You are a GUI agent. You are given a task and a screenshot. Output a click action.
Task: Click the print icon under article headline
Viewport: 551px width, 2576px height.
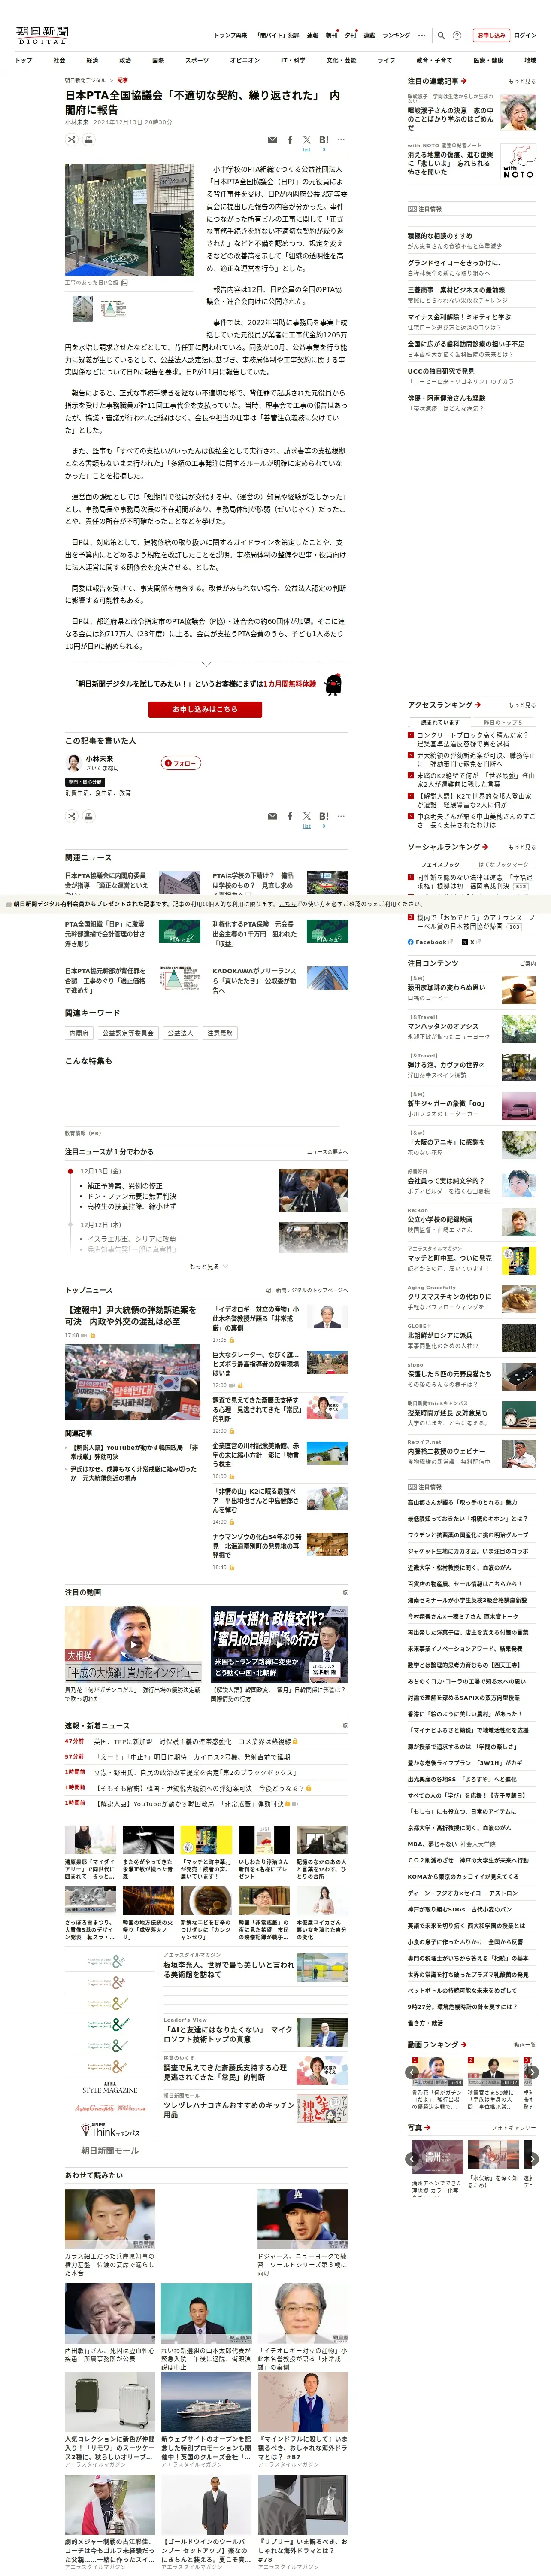88,140
